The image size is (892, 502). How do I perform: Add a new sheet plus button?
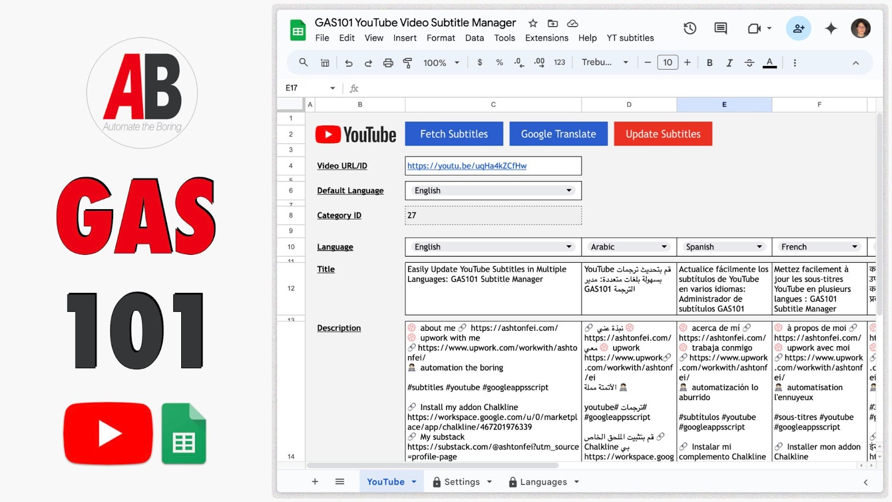click(x=315, y=481)
